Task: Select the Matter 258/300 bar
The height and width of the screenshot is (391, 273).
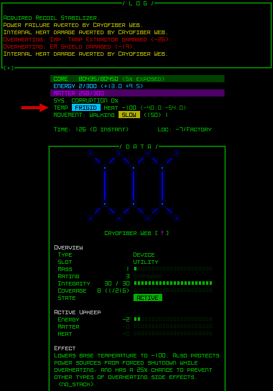Action: [x=137, y=94]
